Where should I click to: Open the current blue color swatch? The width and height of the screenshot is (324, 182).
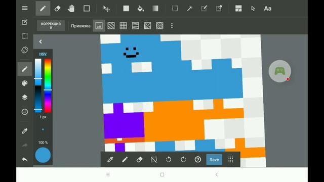pos(43,155)
